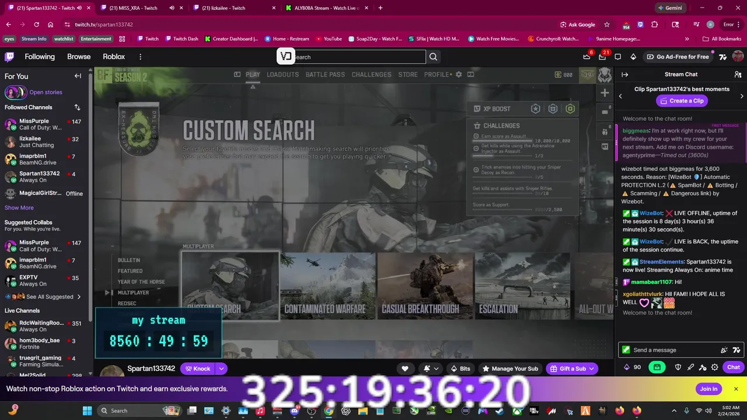The height and width of the screenshot is (420, 747).
Task: Bookmark this page with star icon
Action: [607, 24]
